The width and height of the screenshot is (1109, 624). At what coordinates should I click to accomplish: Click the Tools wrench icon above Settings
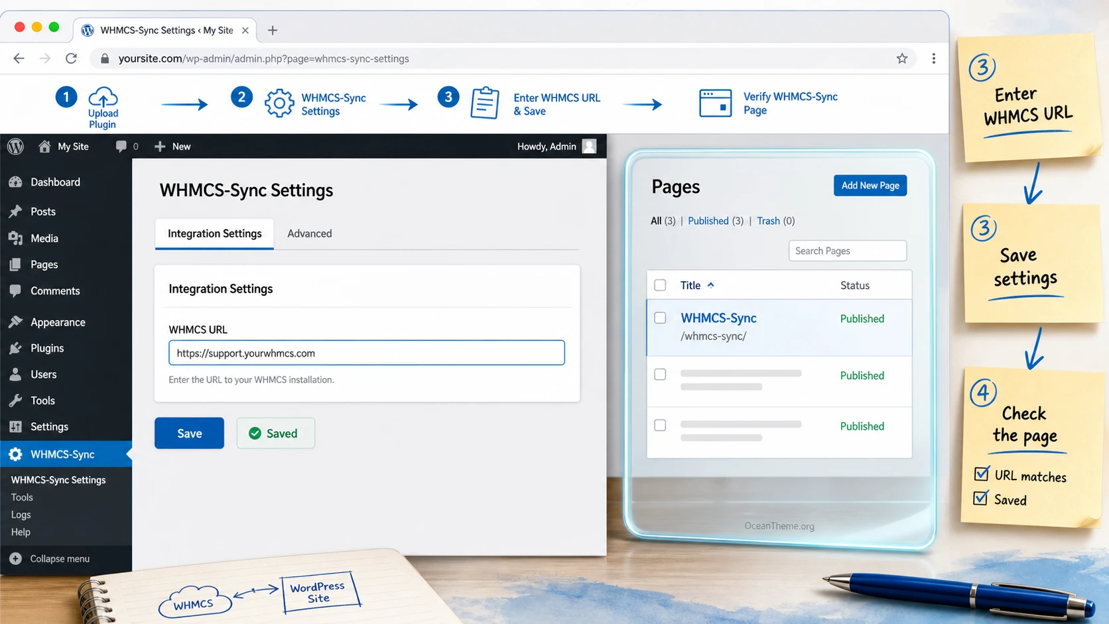pyautogui.click(x=15, y=401)
